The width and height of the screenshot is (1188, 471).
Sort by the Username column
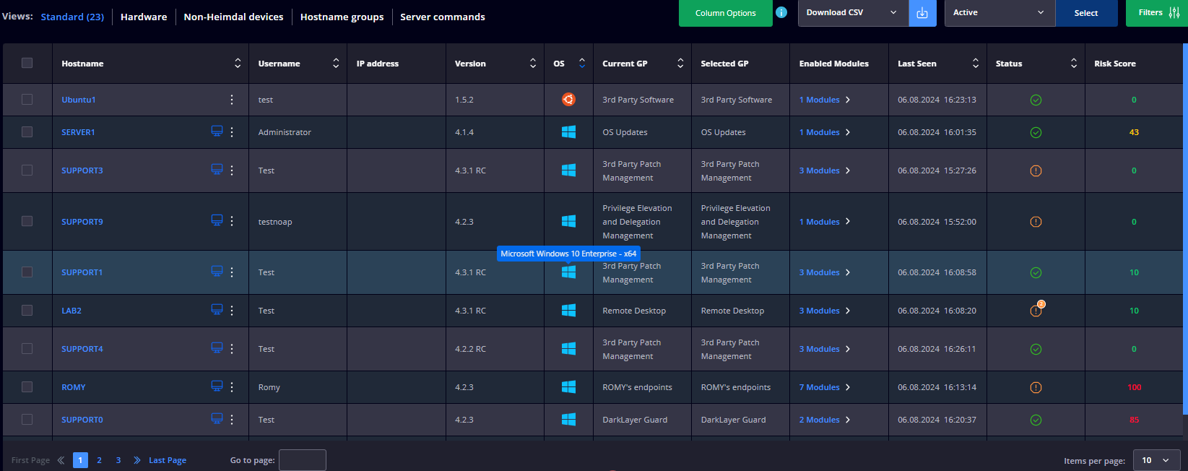336,64
